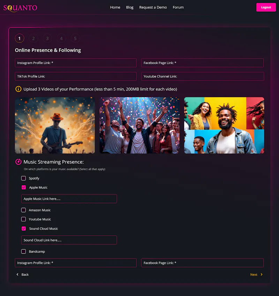Click the Music Streaming Presence heading
The width and height of the screenshot is (279, 296).
(53, 162)
